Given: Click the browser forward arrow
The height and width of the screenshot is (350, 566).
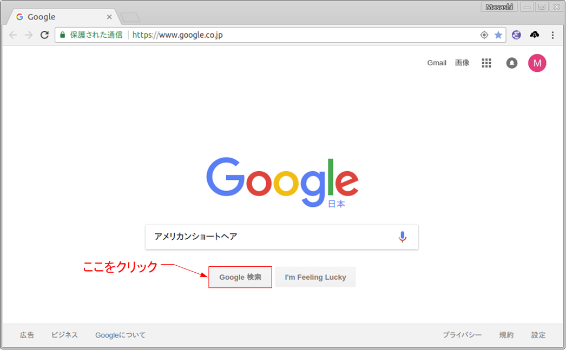Looking at the screenshot, I should pos(29,35).
